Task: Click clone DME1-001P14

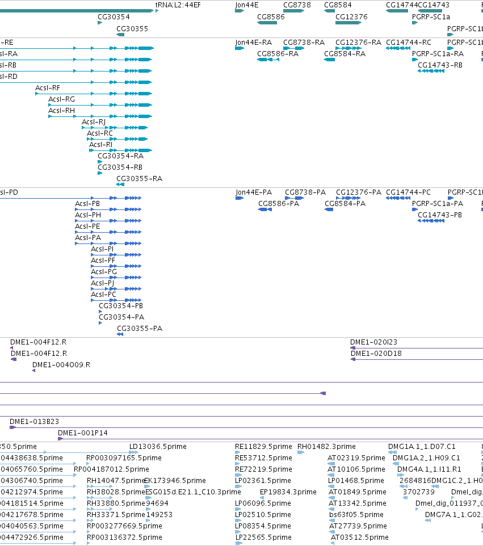Action: pyautogui.click(x=82, y=433)
